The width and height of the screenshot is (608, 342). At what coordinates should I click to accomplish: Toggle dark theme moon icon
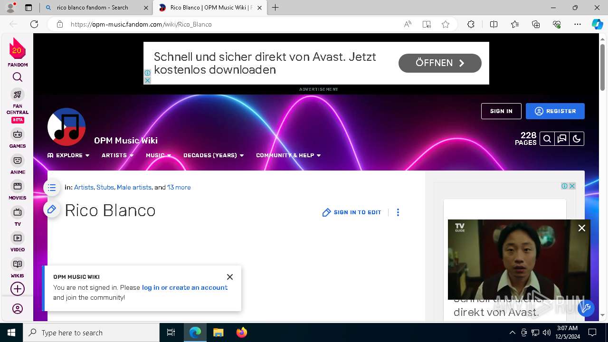click(577, 139)
